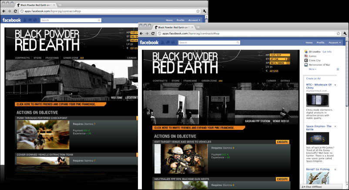Expand Account dropdown in rear window
The width and height of the screenshot is (349, 190).
coord(195,20)
